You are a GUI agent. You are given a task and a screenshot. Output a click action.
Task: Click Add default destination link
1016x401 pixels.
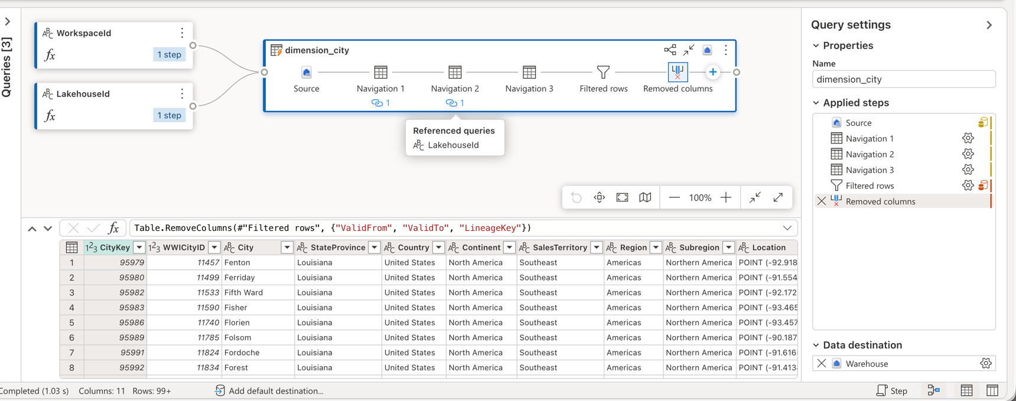click(x=275, y=391)
